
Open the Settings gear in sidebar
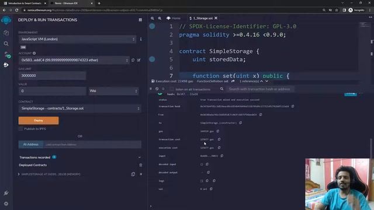point(6,204)
